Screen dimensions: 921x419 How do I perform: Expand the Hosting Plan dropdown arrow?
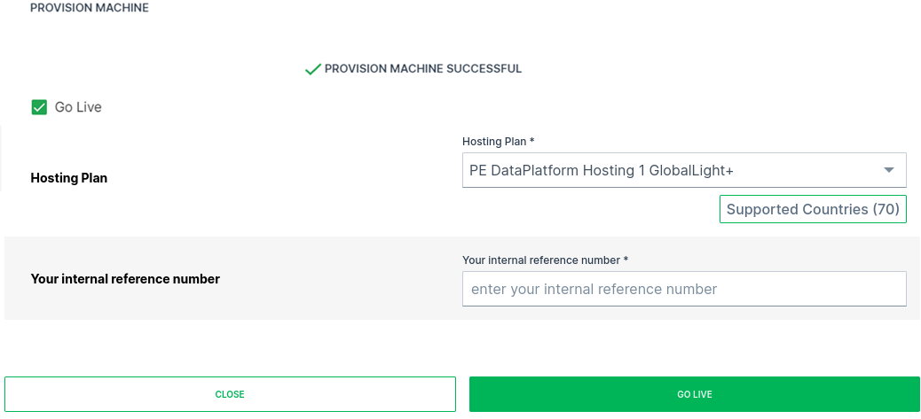(x=889, y=170)
